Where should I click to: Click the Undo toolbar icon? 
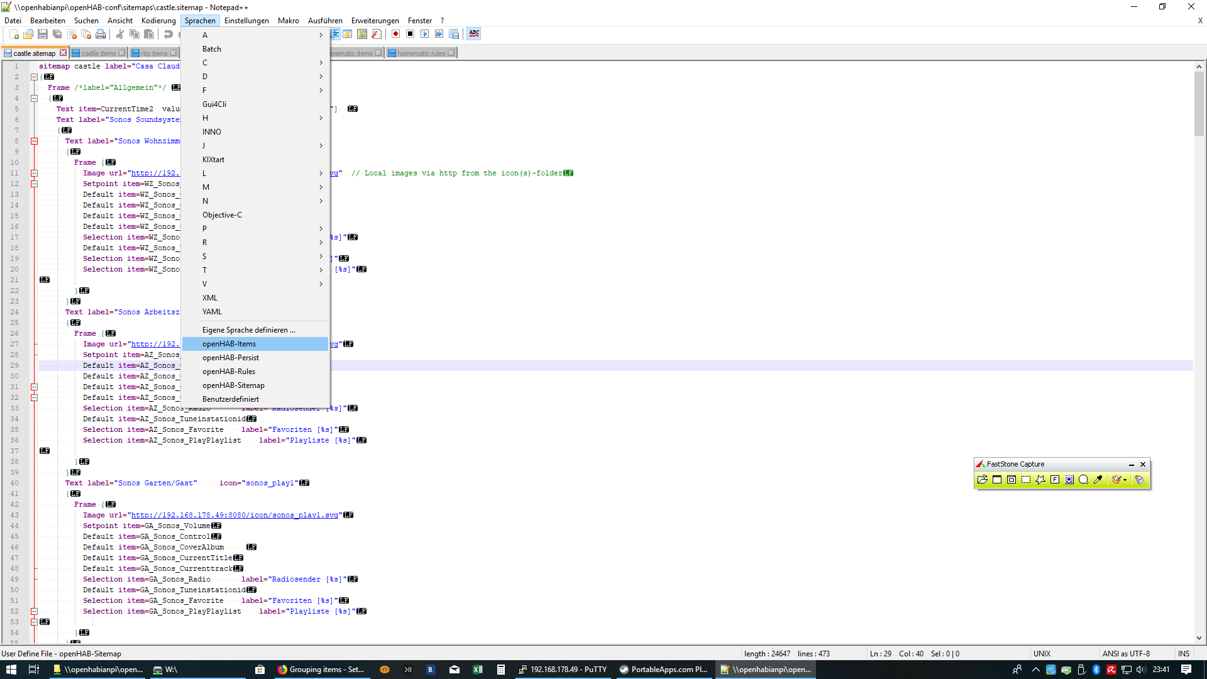[168, 35]
